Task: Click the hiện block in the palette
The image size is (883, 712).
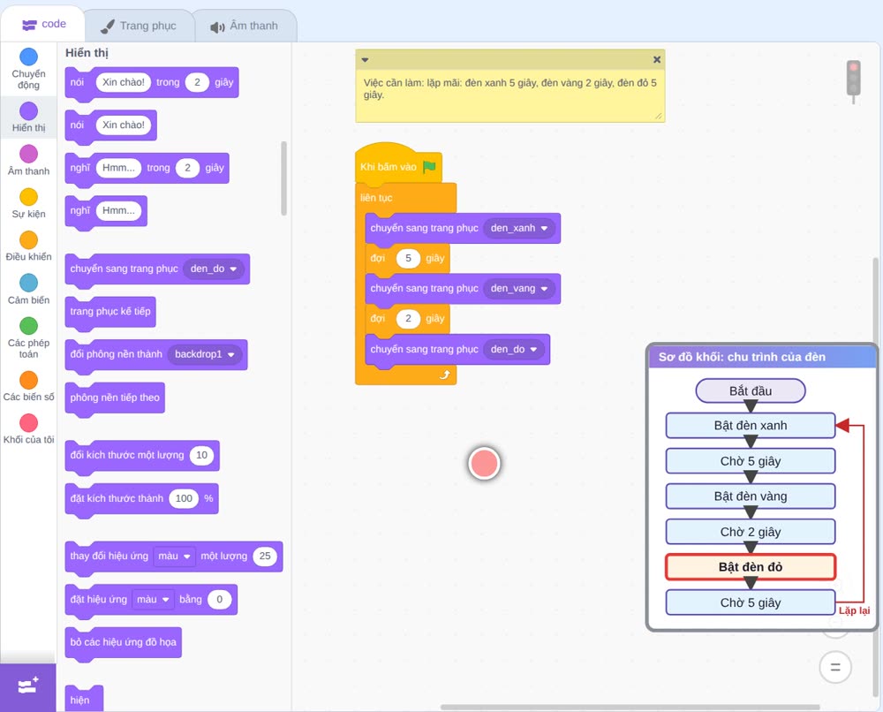Action: [x=84, y=699]
